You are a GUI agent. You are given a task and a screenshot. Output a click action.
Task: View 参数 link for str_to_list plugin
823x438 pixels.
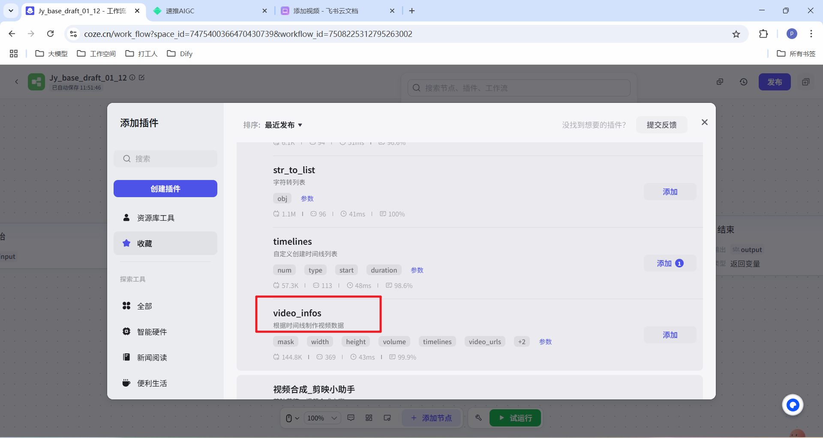coord(307,198)
